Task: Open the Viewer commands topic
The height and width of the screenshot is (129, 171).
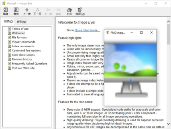Action: tap(24, 42)
